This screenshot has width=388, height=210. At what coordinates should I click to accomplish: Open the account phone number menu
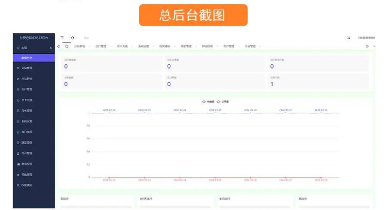pos(366,37)
